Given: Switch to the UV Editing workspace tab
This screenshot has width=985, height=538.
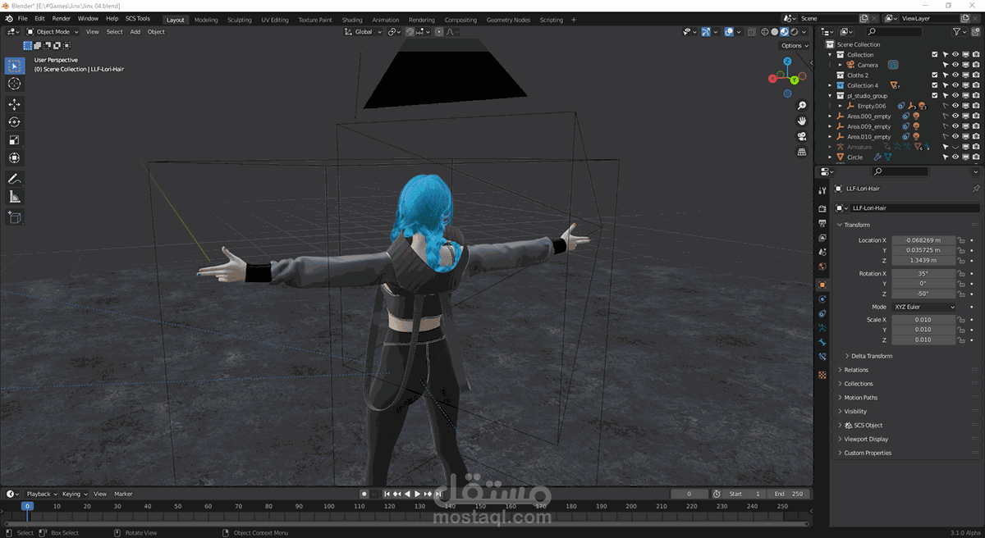Looking at the screenshot, I should tap(275, 20).
